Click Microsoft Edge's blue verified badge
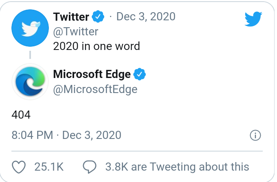The height and width of the screenshot is (182, 277). 140,75
